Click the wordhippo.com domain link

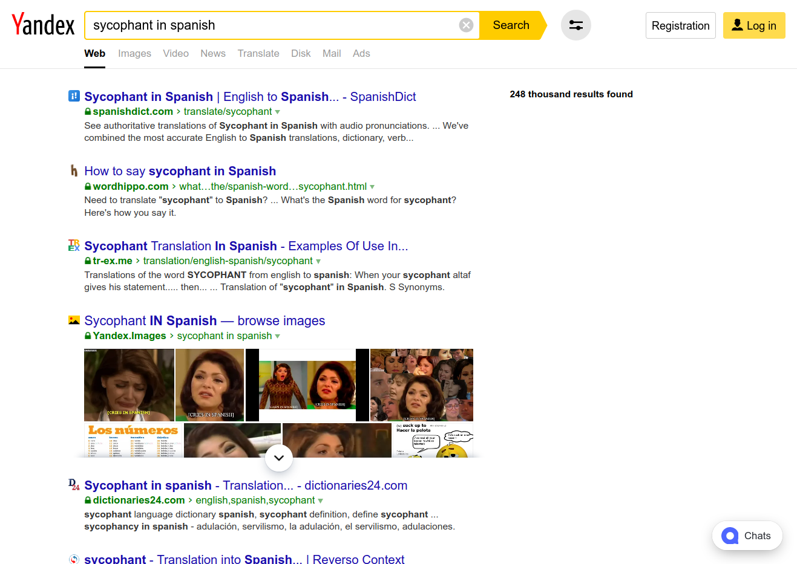(131, 187)
